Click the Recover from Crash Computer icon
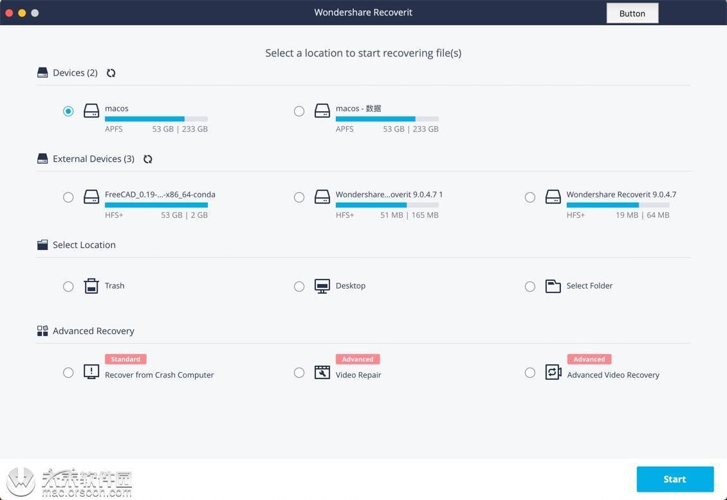 (91, 371)
